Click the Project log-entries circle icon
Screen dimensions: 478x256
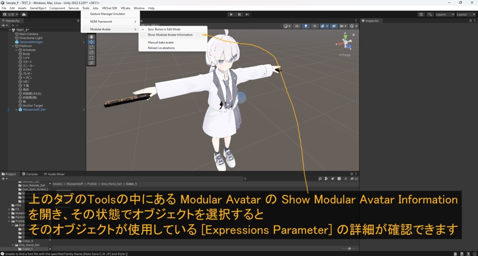(339, 179)
